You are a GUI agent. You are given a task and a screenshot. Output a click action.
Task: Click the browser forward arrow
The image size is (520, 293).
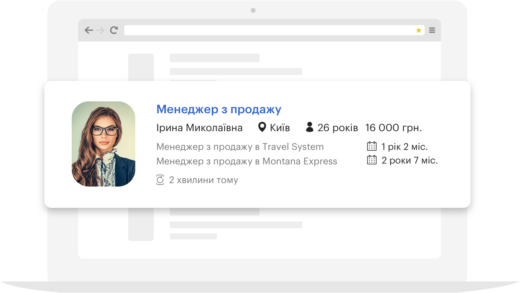100,30
